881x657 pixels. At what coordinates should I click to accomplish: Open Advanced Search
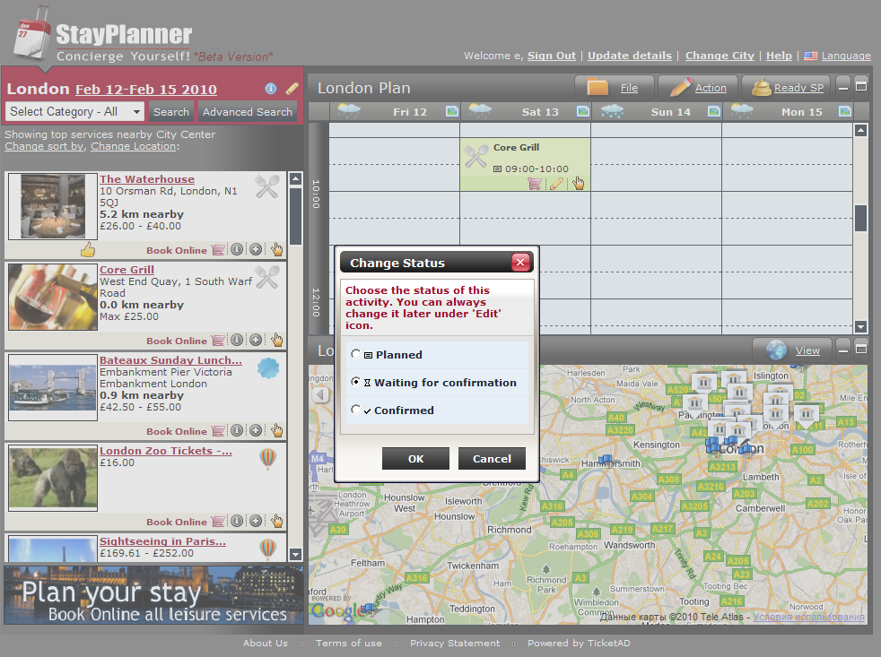[248, 112]
